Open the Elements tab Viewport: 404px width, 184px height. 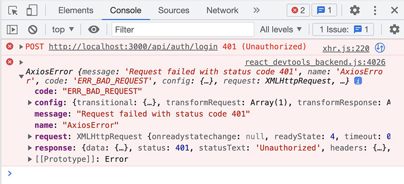click(76, 11)
